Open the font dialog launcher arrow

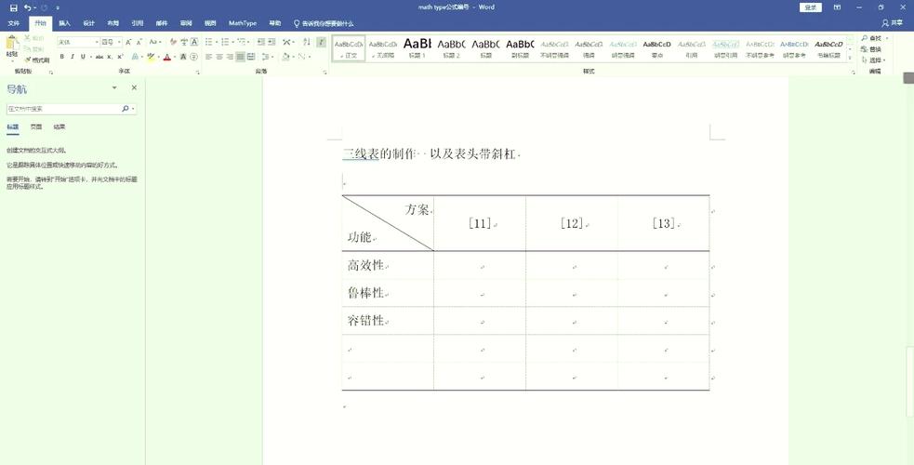pos(198,73)
